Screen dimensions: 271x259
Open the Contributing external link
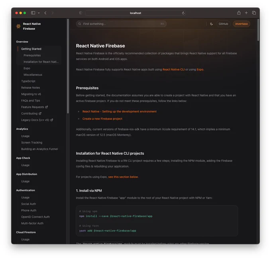coord(29,113)
